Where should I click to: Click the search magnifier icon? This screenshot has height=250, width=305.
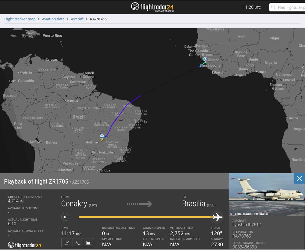(273, 7)
